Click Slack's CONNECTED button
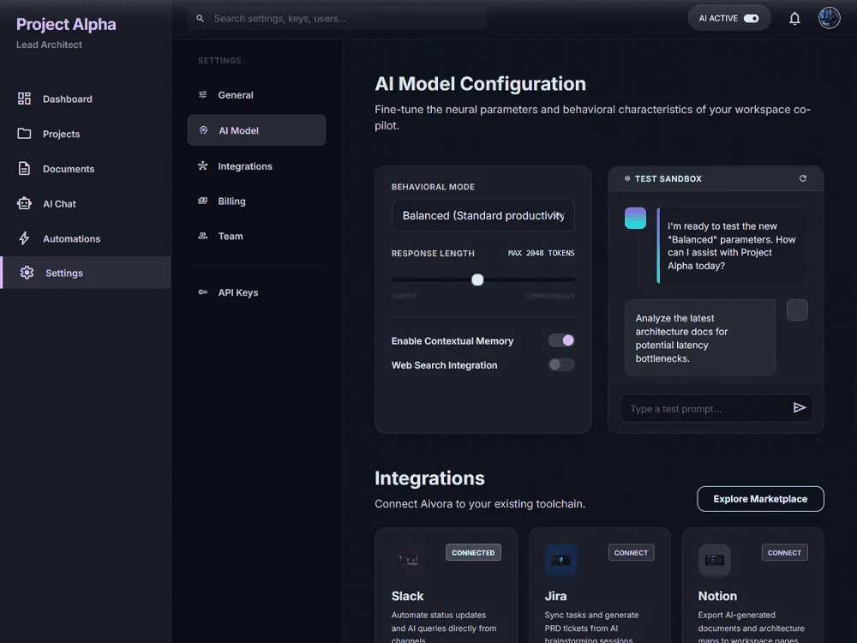The height and width of the screenshot is (643, 857). coord(473,552)
